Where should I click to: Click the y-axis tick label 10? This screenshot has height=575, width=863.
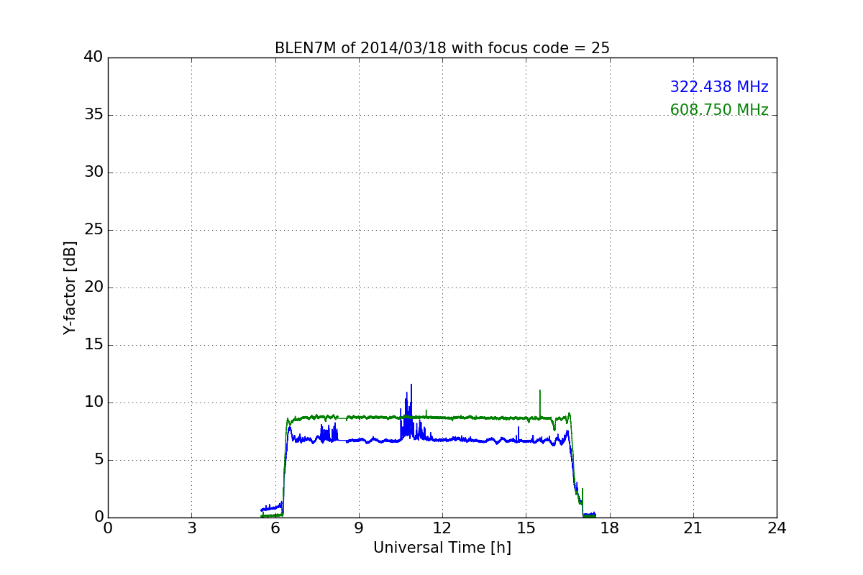tap(93, 402)
